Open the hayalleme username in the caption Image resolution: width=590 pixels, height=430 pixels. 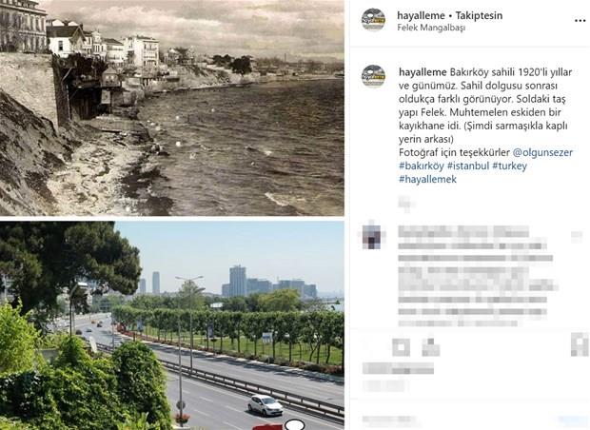tap(423, 72)
